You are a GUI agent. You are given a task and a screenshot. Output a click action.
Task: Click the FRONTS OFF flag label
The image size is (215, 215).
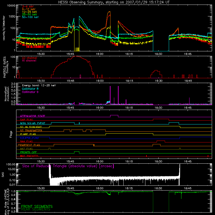click(28, 152)
